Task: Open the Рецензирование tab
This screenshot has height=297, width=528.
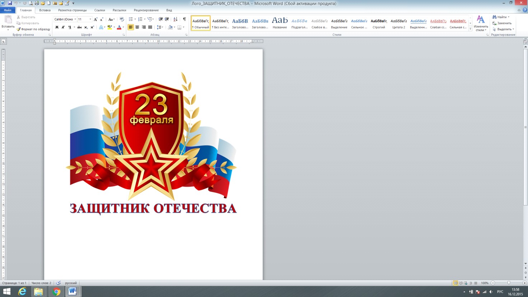Action: coord(146,10)
